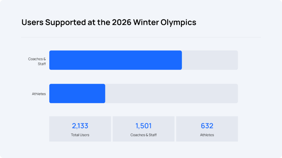The height and width of the screenshot is (158, 282).
Task: Click the word 'Users' in the title
Action: pyautogui.click(x=32, y=22)
